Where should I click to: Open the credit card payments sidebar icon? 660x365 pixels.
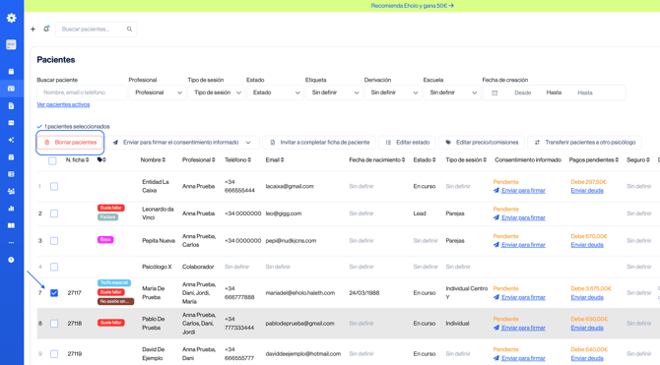pyautogui.click(x=12, y=123)
